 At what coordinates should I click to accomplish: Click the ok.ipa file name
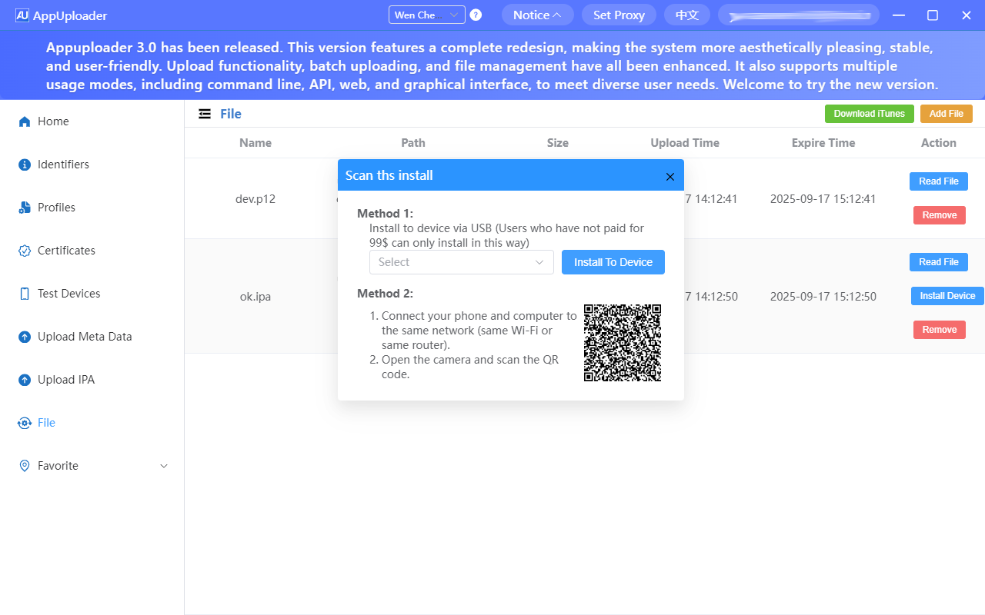tap(255, 296)
